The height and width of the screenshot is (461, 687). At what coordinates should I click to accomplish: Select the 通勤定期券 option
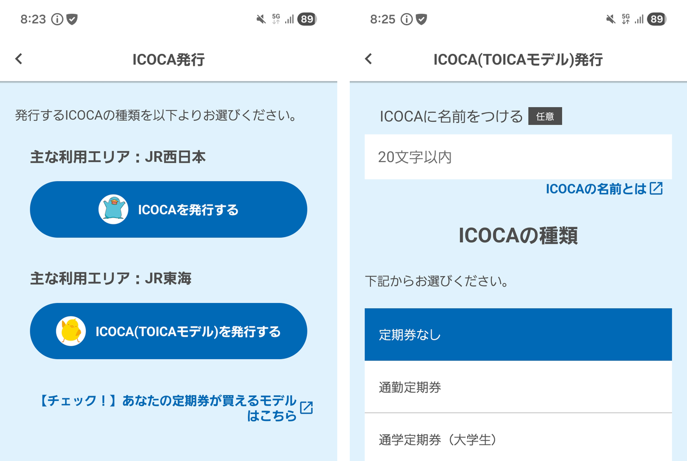pyautogui.click(x=518, y=387)
